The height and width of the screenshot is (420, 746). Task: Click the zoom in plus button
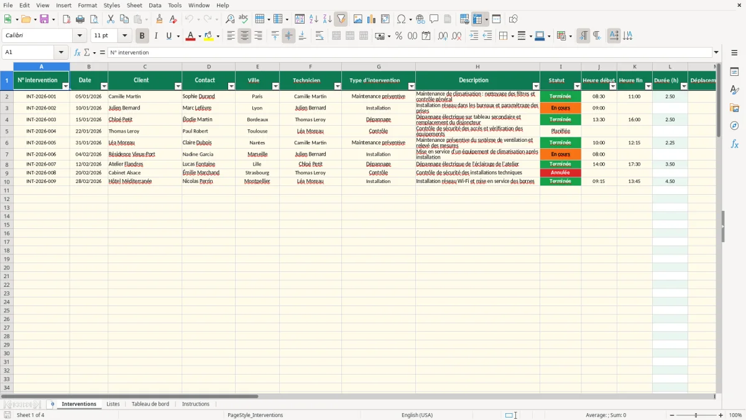[x=721, y=415]
